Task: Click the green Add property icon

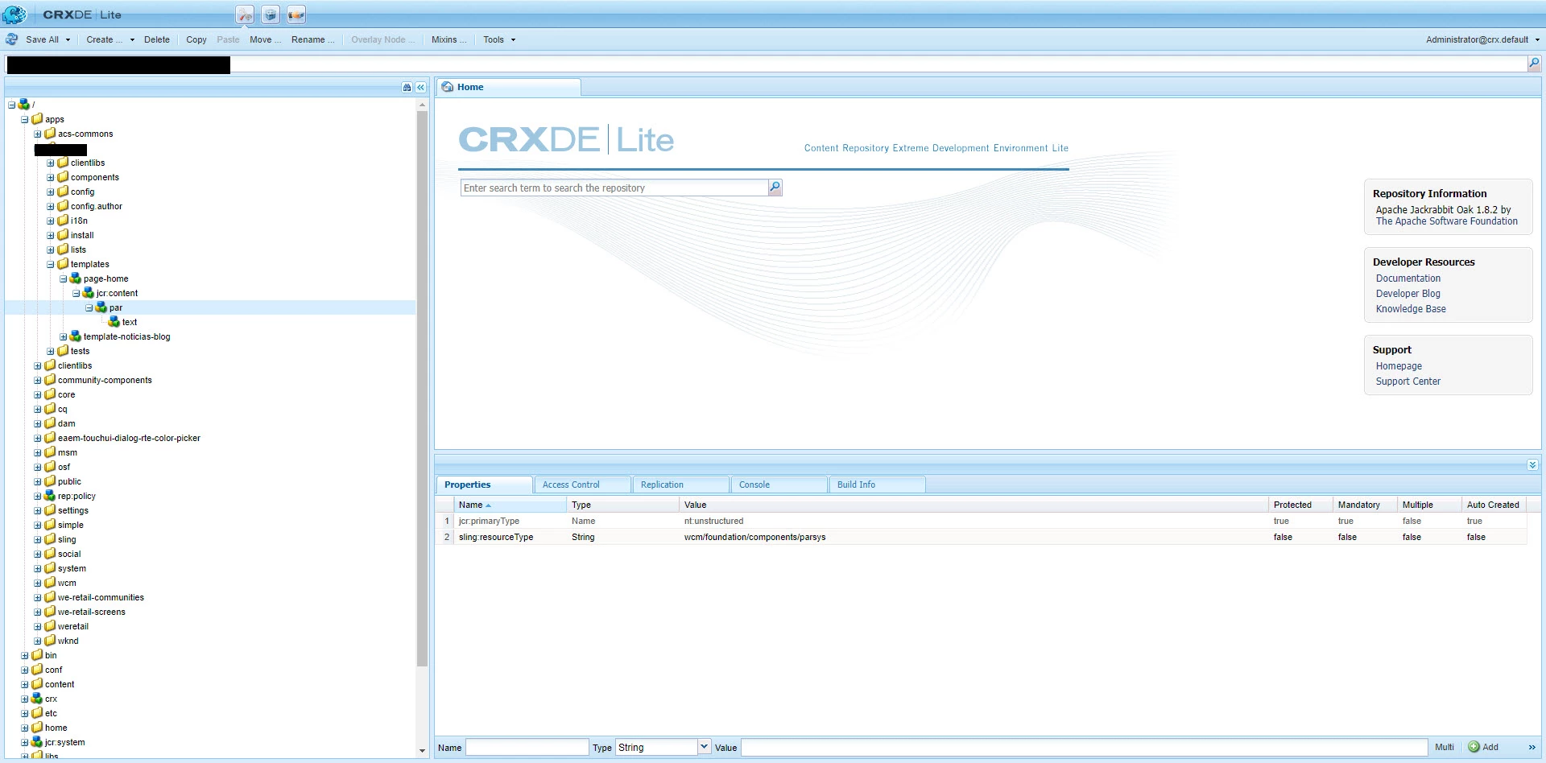Action: (x=1474, y=747)
